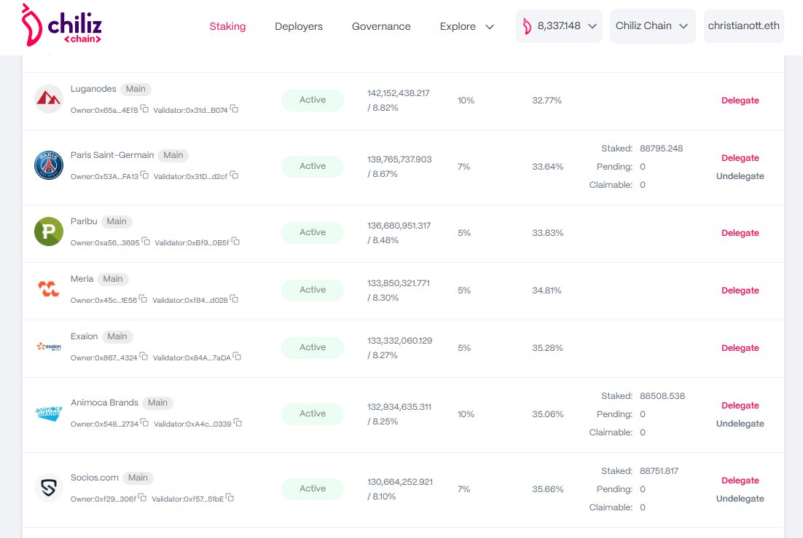This screenshot has width=803, height=538.
Task: Copy Meria owner address
Action: click(x=143, y=299)
